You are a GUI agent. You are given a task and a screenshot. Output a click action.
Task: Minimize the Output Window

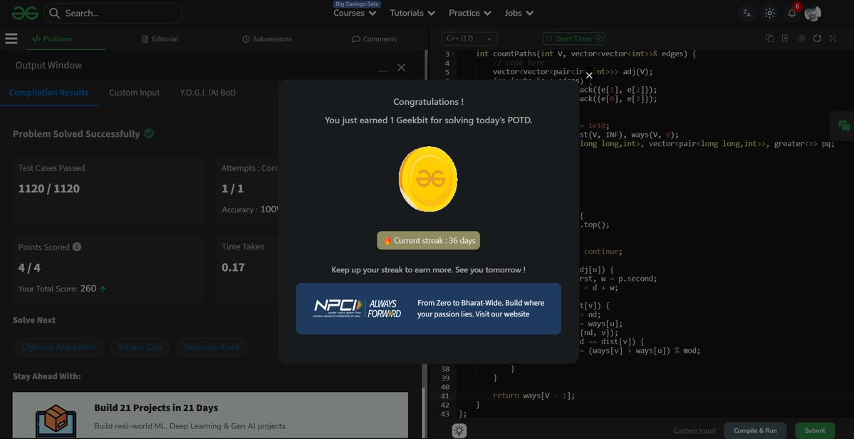click(383, 69)
